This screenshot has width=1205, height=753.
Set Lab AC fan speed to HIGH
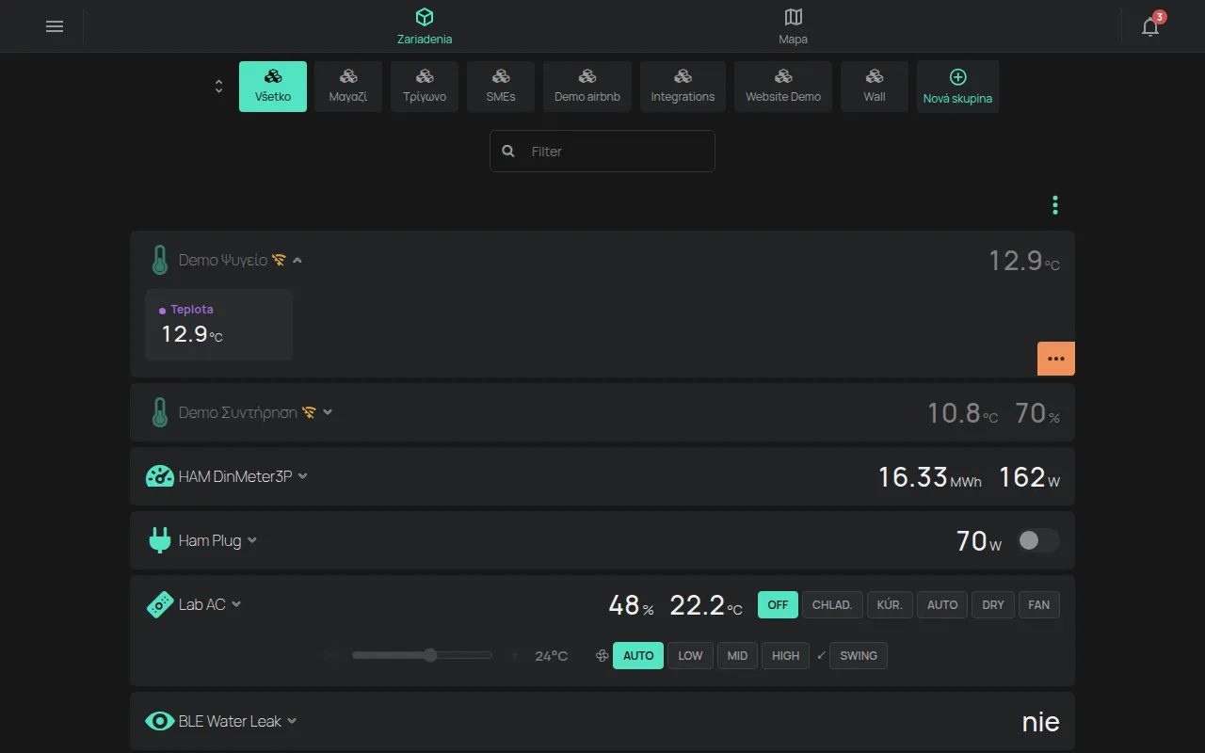(786, 655)
